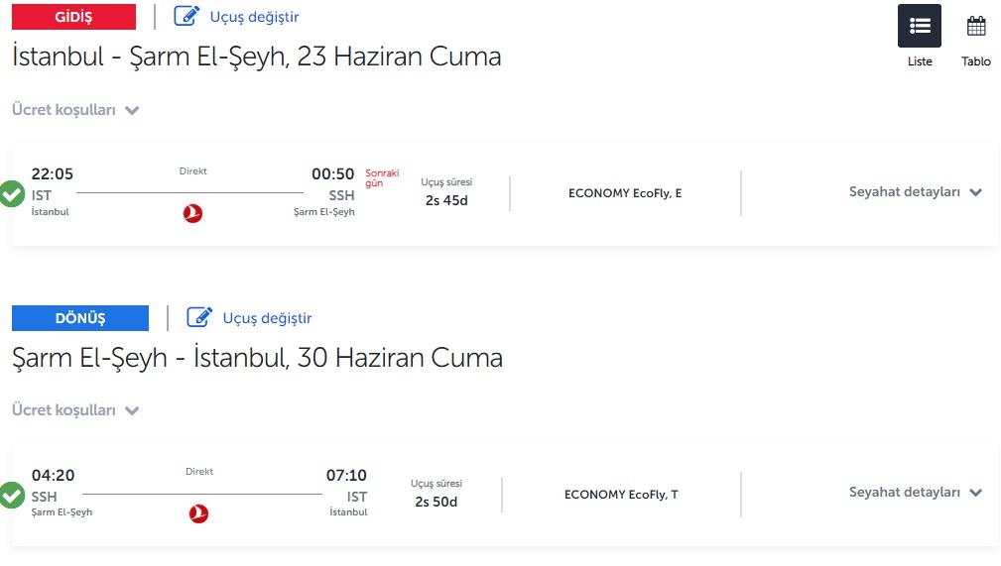Toggle the green checkmark on the 22:05 flight
Image resolution: width=1001 pixels, height=566 pixels.
11,194
